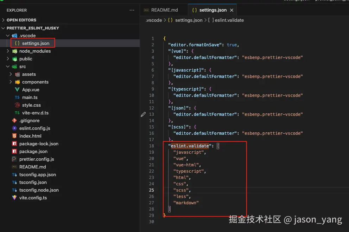Image resolution: width=349 pixels, height=232 pixels.
Task: Select the settings.json editor tab
Action: (212, 10)
